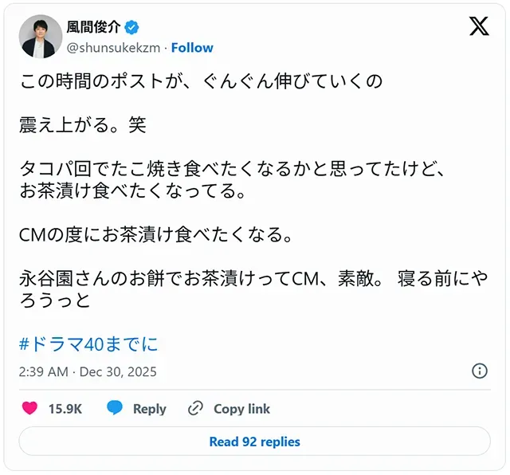
Task: Click the 2:39 AM · Dec 30, 2025 timestamp
Action: (88, 371)
